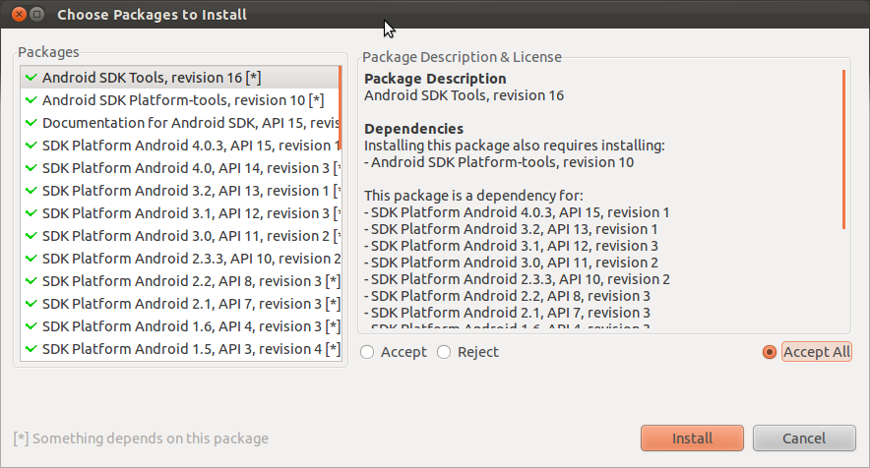The width and height of the screenshot is (870, 468).
Task: Click the Package Description heading text
Action: point(435,79)
